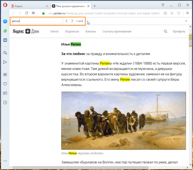
Task: Open the Лента menu item
Action: coord(54,31)
